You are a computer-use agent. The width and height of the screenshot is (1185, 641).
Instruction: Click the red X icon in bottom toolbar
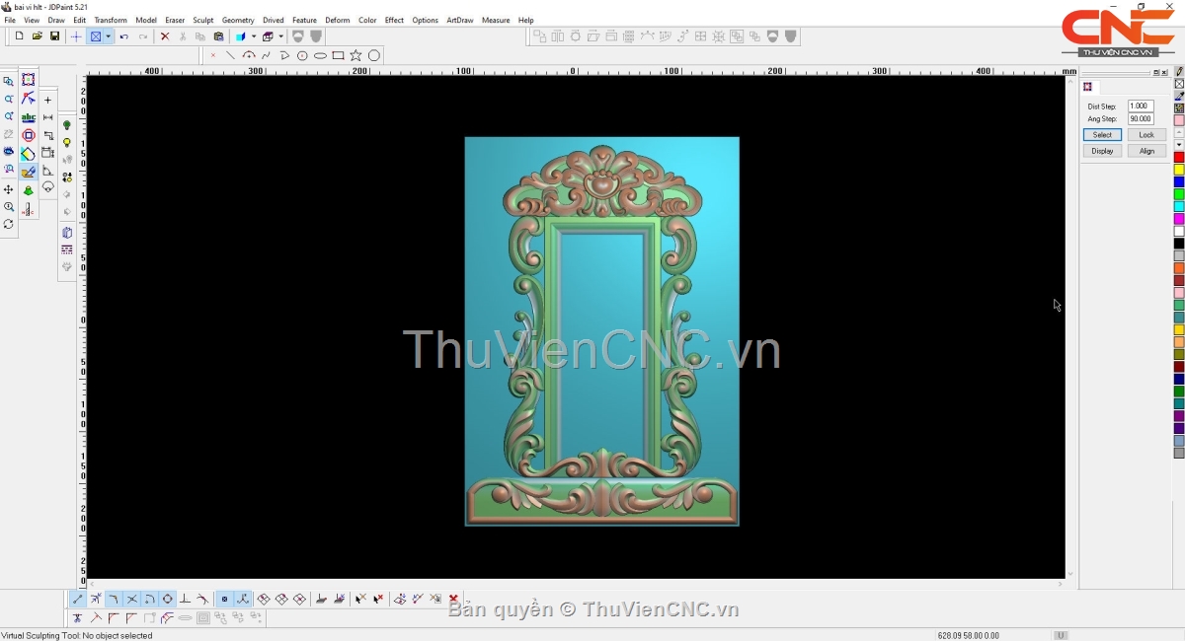point(453,599)
